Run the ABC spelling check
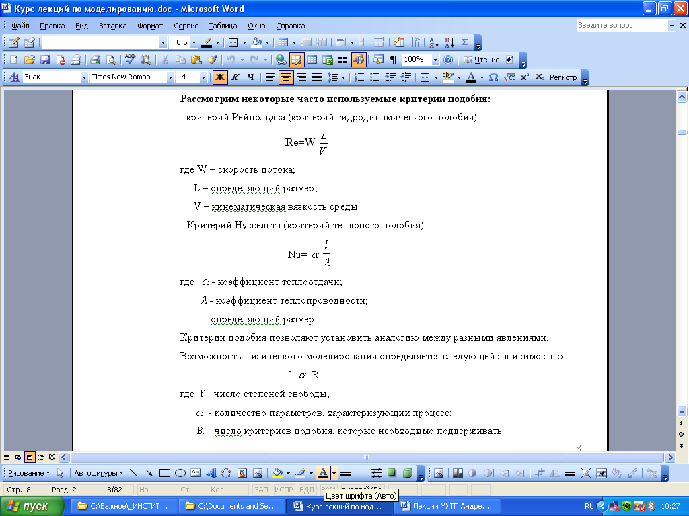 click(x=130, y=60)
